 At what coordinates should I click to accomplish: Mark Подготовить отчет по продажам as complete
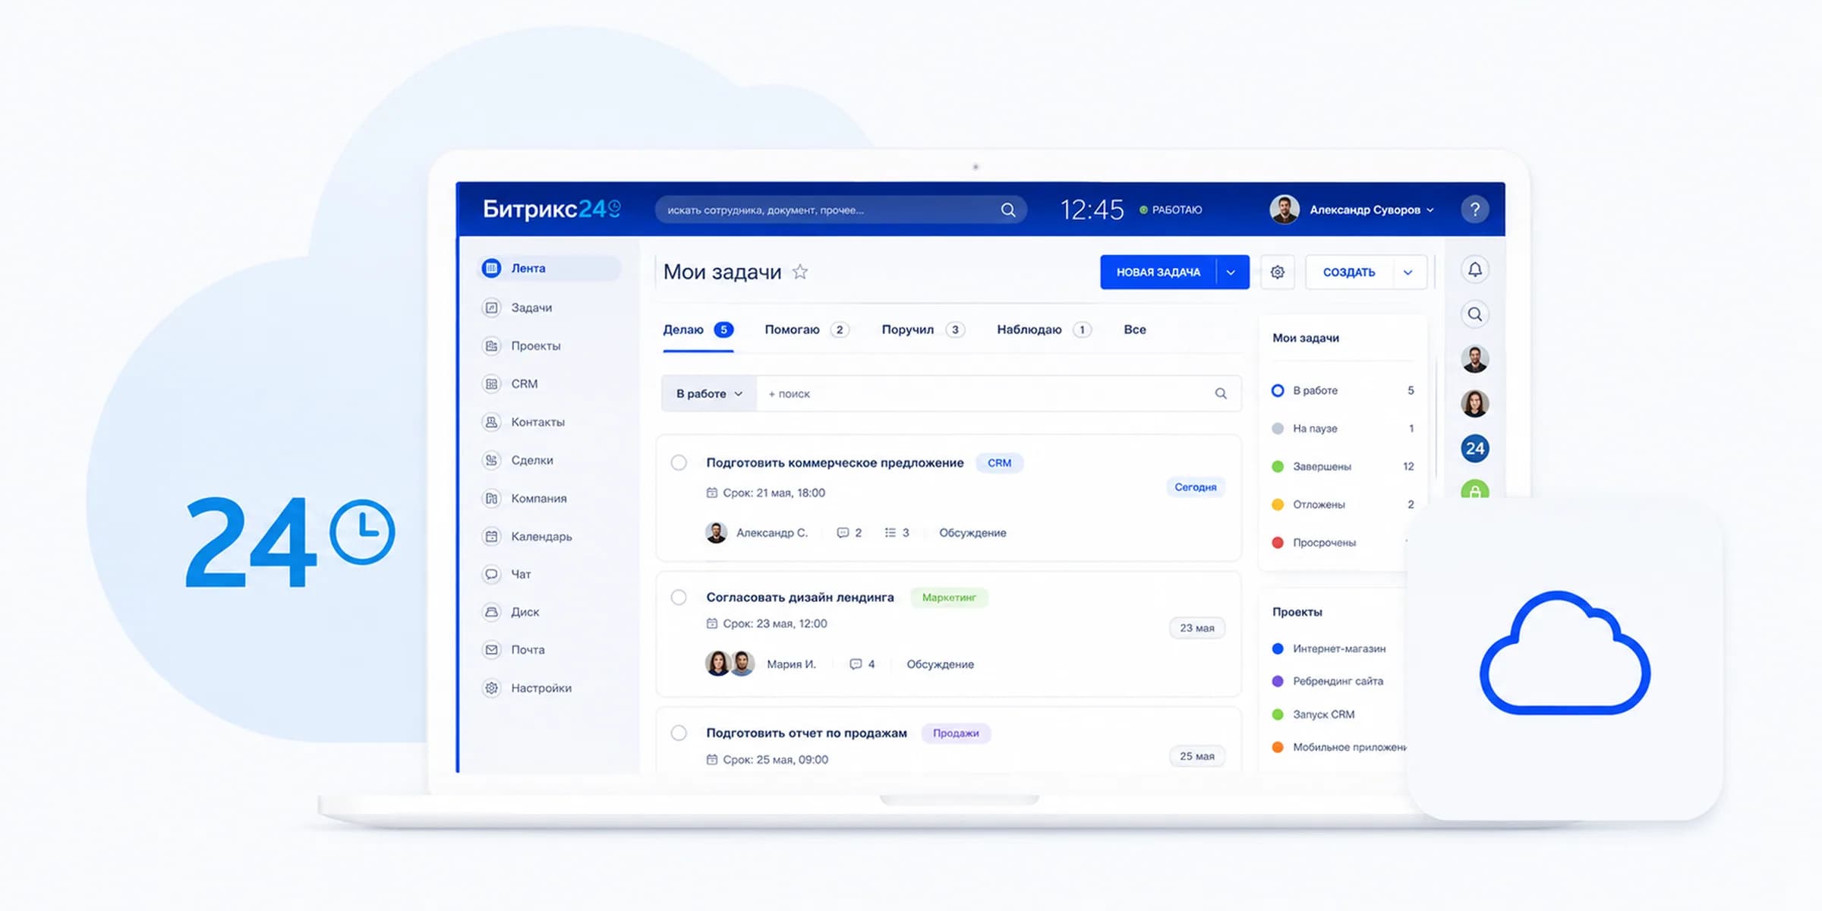tap(679, 733)
